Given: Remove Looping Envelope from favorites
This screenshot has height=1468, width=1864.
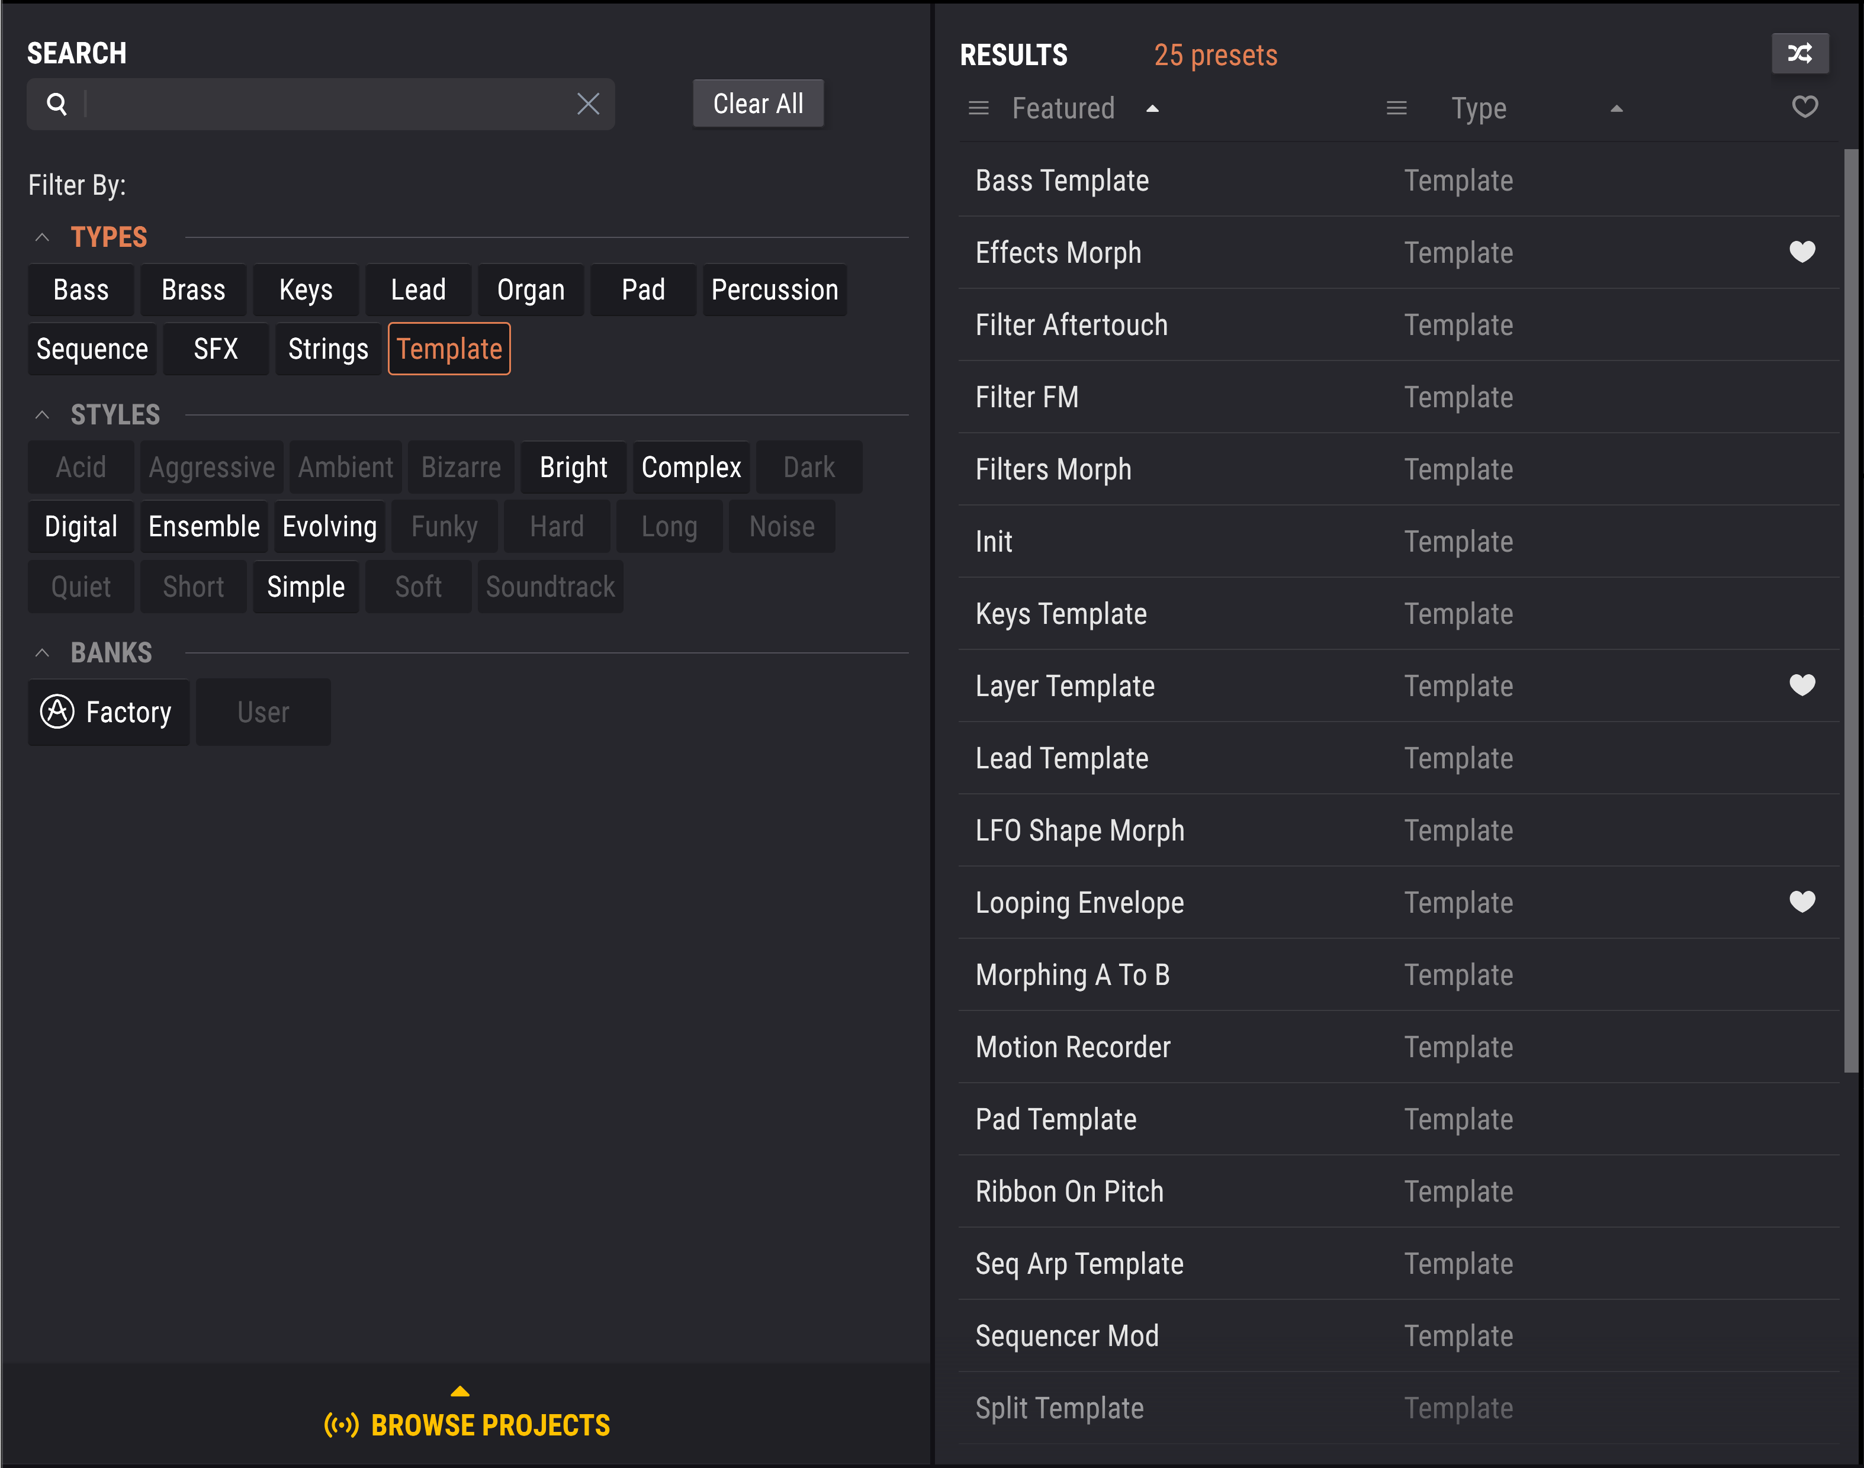Looking at the screenshot, I should (x=1802, y=902).
